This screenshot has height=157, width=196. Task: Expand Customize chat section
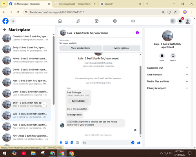tap(167, 68)
